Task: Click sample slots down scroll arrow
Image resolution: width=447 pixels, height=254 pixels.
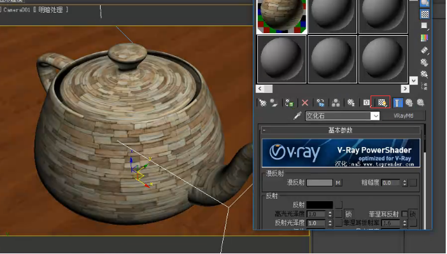Action: click(x=414, y=81)
